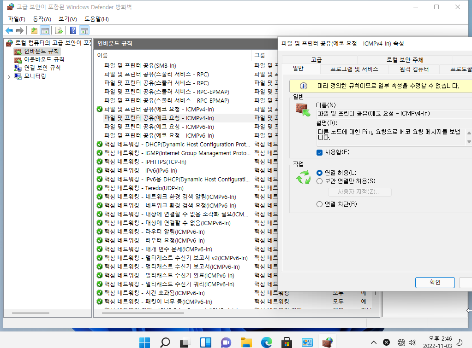Open the 동작(A) menu

tap(42, 19)
